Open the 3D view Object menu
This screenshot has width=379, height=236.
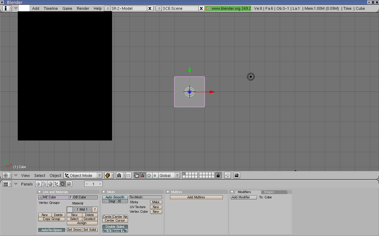(x=55, y=175)
